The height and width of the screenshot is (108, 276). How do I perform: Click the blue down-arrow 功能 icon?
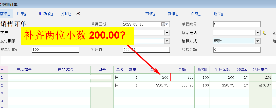click(x=40, y=14)
